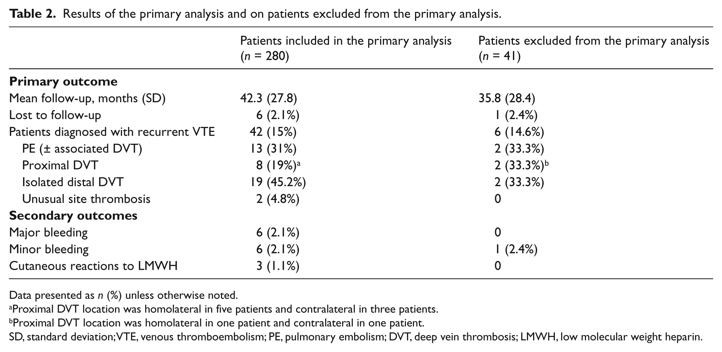
Task: Select the Lost to follow-up row label
Action: click(x=55, y=115)
